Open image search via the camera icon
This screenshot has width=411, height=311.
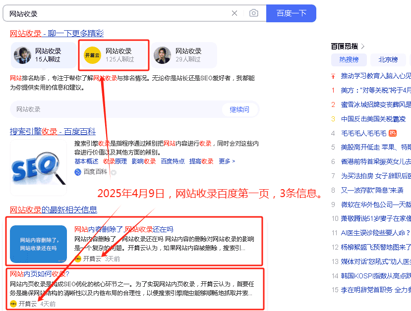(254, 13)
